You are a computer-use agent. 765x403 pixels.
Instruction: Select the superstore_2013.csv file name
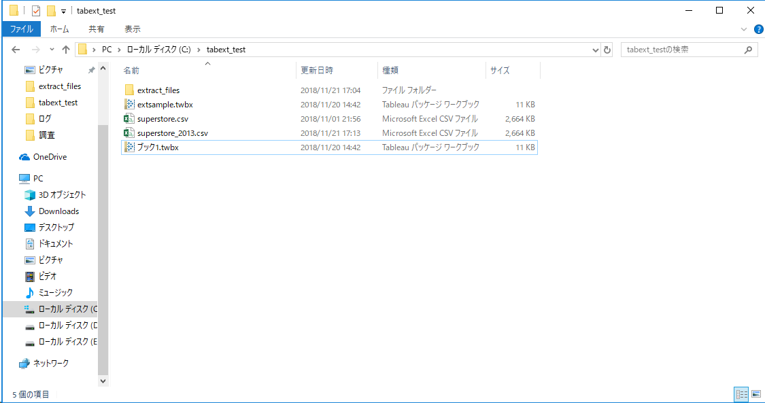[x=173, y=133]
